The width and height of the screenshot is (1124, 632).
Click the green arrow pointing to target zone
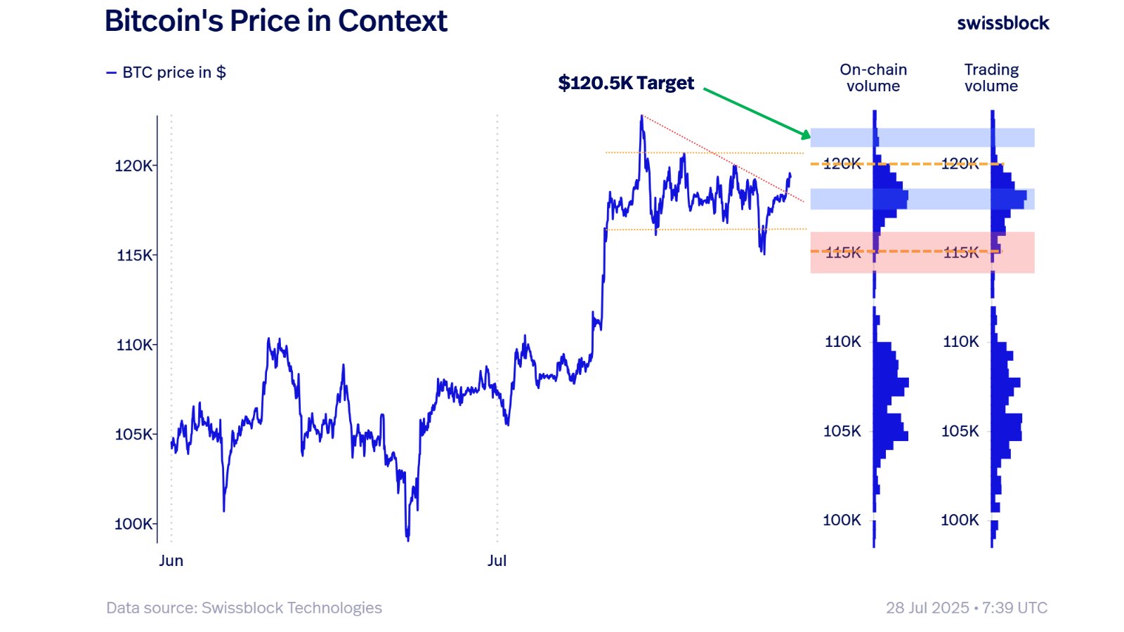tap(757, 112)
